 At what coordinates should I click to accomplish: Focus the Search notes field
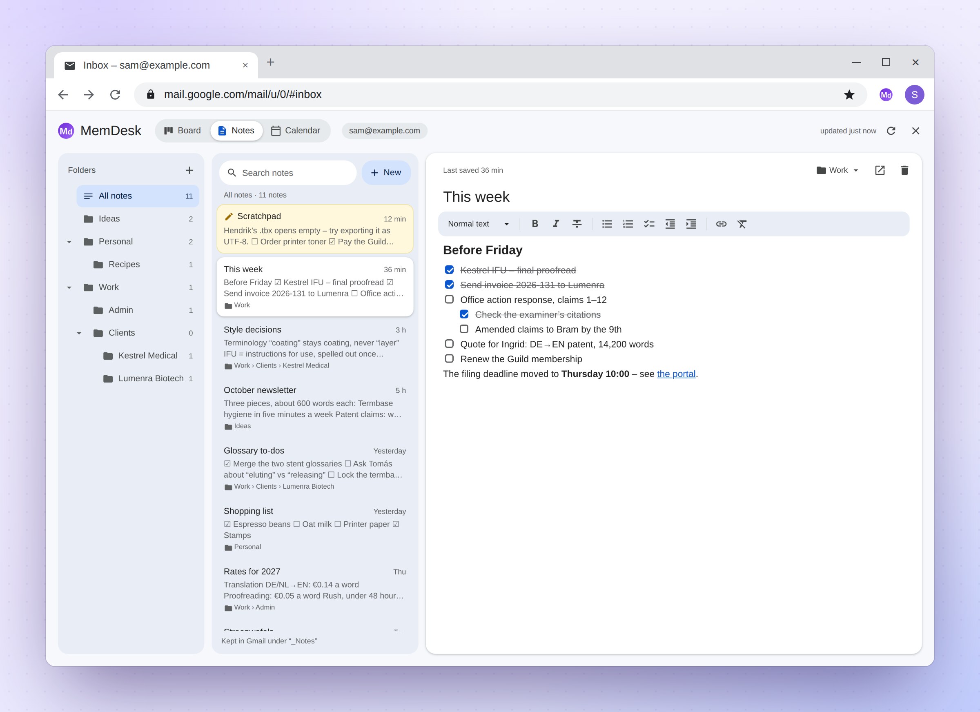(x=288, y=173)
